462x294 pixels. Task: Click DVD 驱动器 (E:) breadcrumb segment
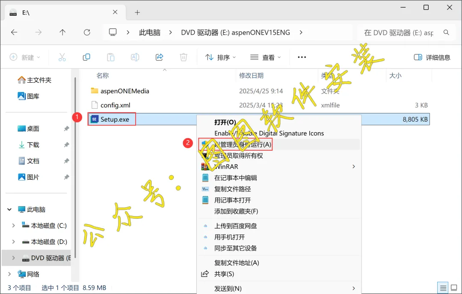[235, 33]
